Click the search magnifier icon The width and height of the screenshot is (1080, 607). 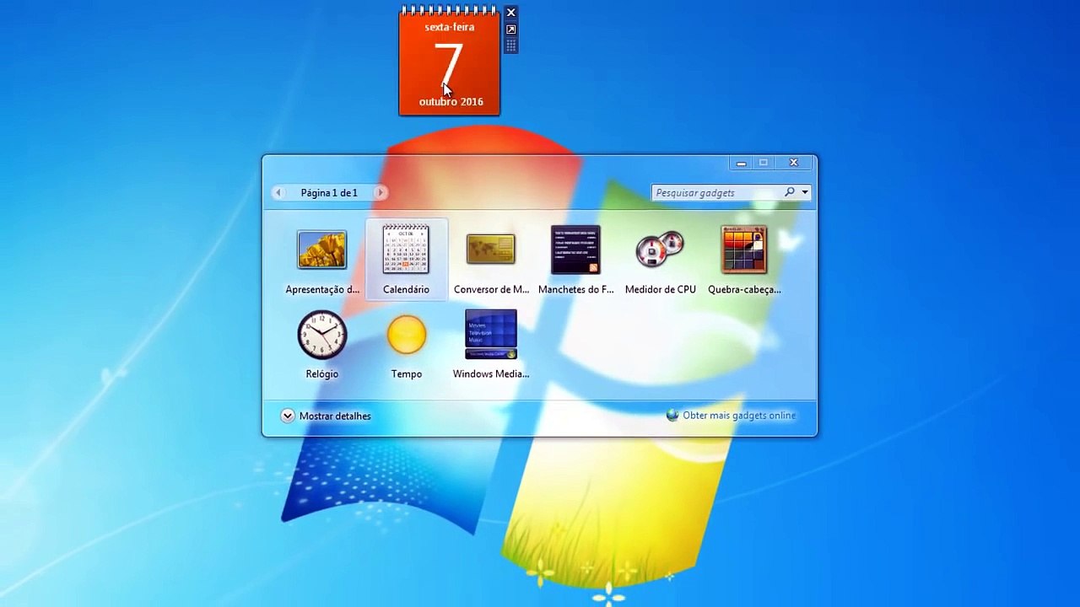(790, 192)
